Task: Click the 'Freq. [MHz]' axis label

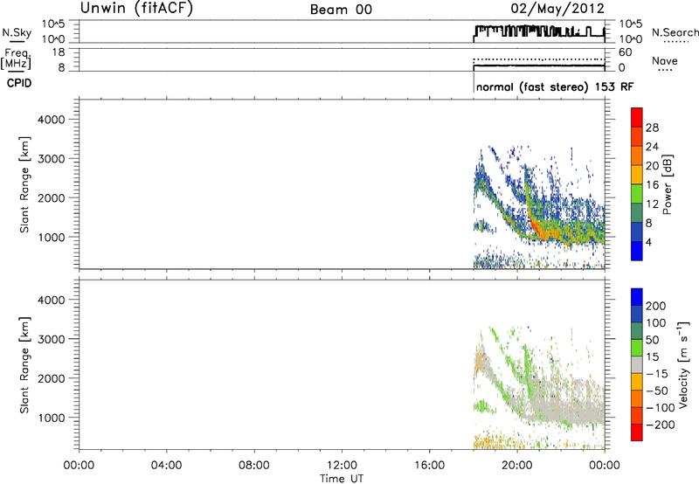Action: (16, 59)
